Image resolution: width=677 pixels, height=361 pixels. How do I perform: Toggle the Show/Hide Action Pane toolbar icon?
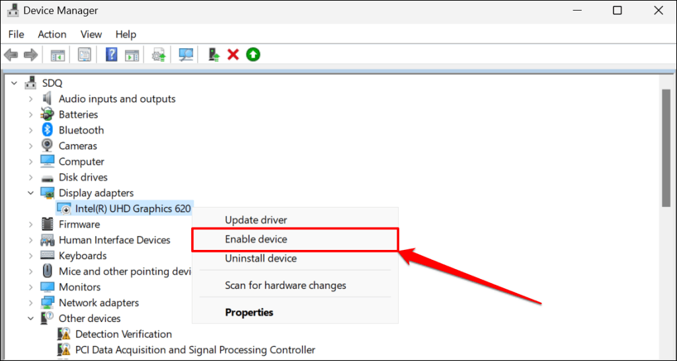pyautogui.click(x=132, y=55)
